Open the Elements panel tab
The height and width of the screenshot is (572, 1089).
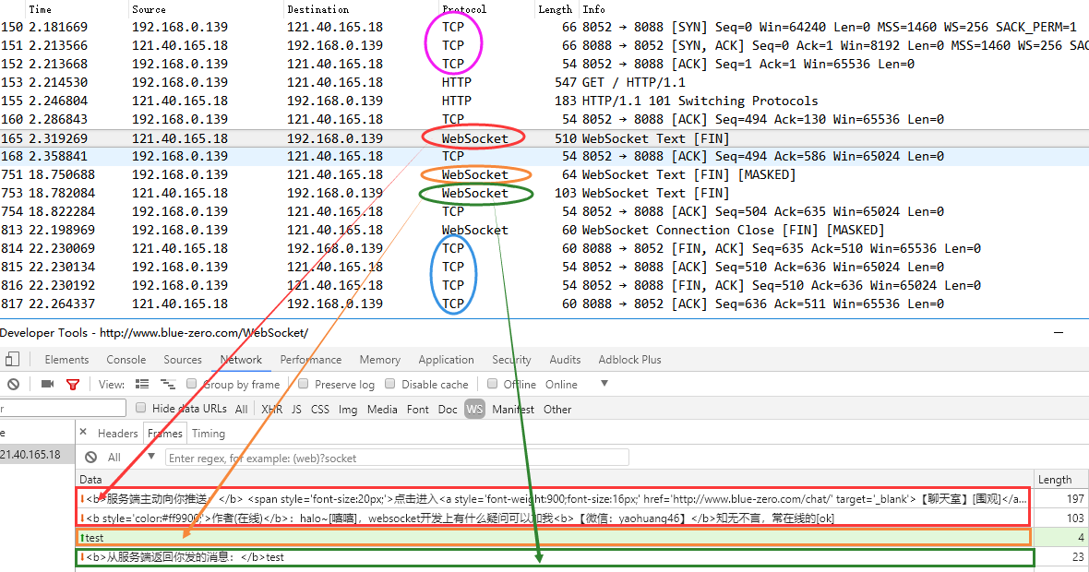[x=66, y=360]
